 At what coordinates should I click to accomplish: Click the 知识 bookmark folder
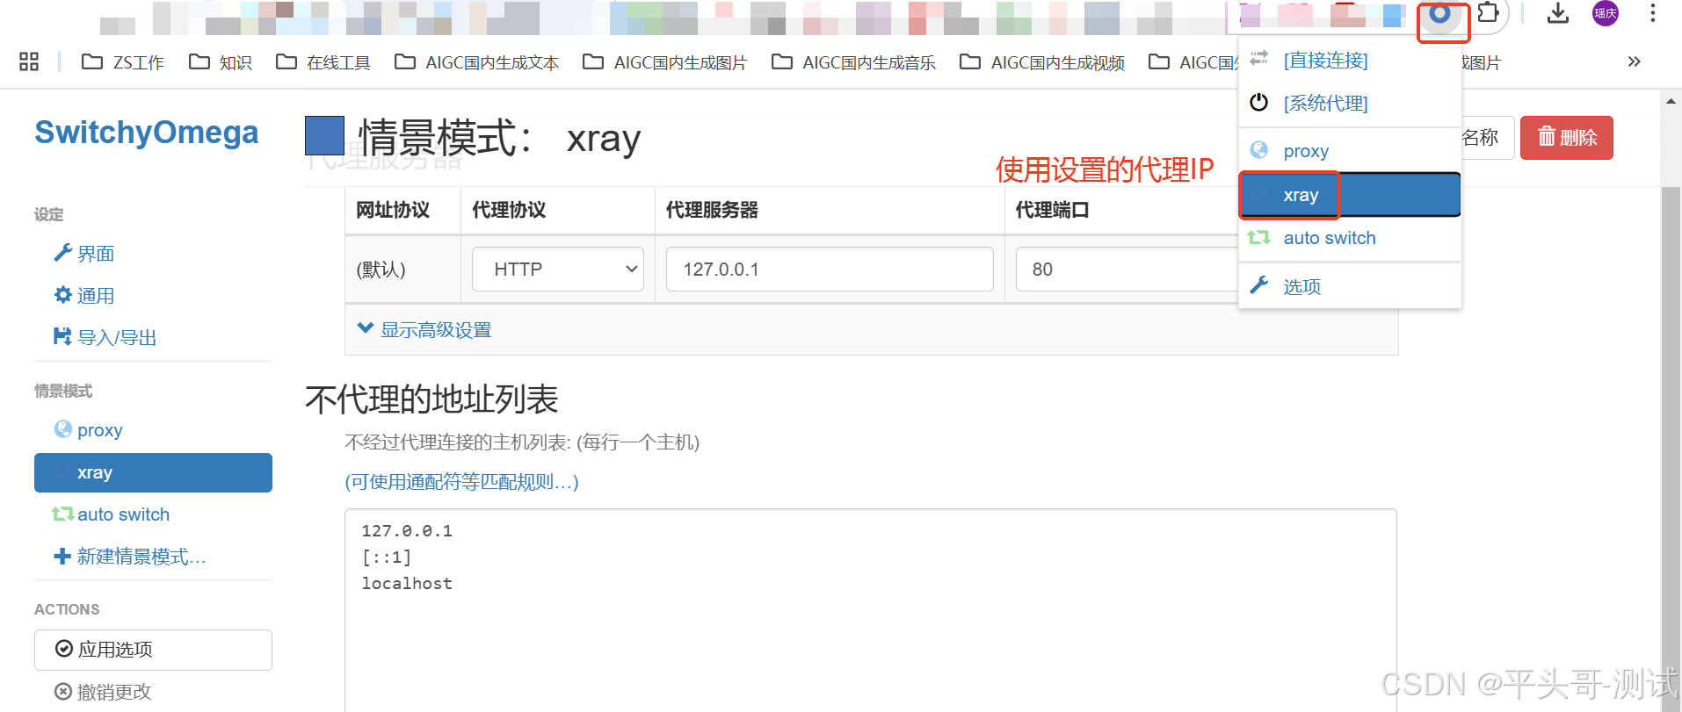pyautogui.click(x=221, y=62)
